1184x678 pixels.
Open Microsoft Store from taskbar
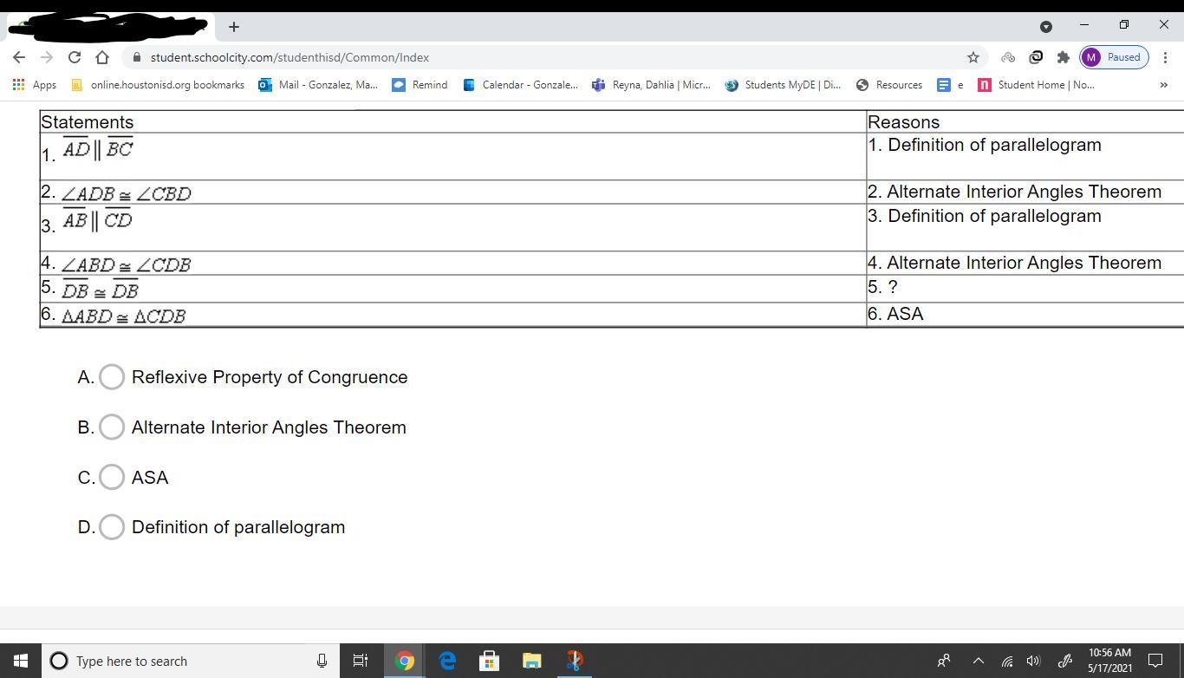click(x=489, y=661)
